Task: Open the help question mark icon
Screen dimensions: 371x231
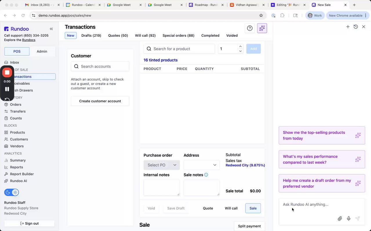Action: point(250,28)
